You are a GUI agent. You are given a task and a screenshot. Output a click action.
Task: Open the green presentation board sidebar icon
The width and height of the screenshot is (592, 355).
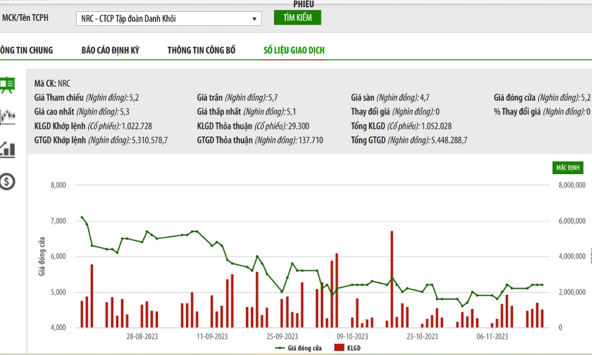[x=7, y=85]
